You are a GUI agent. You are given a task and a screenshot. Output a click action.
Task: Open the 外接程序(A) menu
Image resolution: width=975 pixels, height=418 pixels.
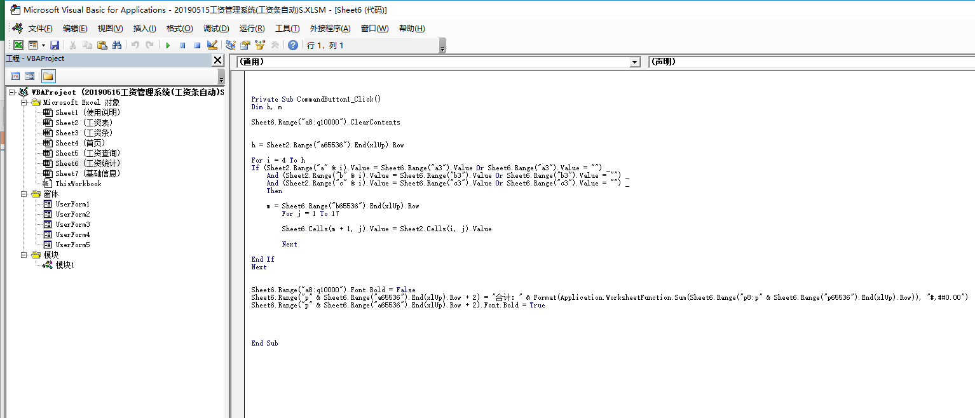330,29
